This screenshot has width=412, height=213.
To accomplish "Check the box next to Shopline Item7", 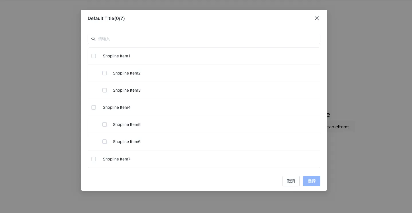I will click(94, 159).
